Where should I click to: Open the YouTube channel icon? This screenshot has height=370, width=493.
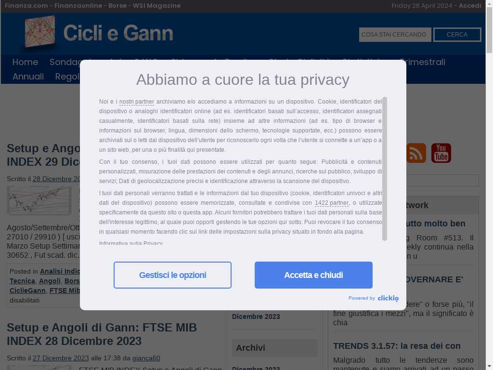click(441, 153)
